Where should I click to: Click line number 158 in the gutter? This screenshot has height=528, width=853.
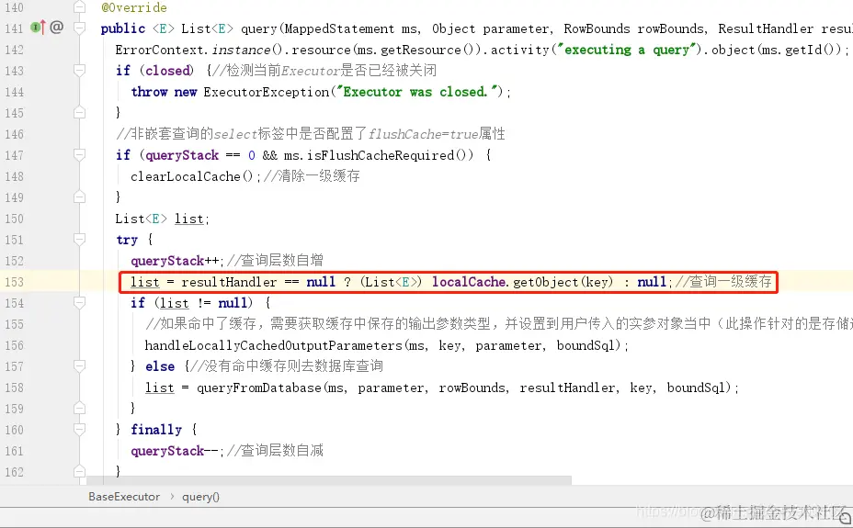coord(14,388)
